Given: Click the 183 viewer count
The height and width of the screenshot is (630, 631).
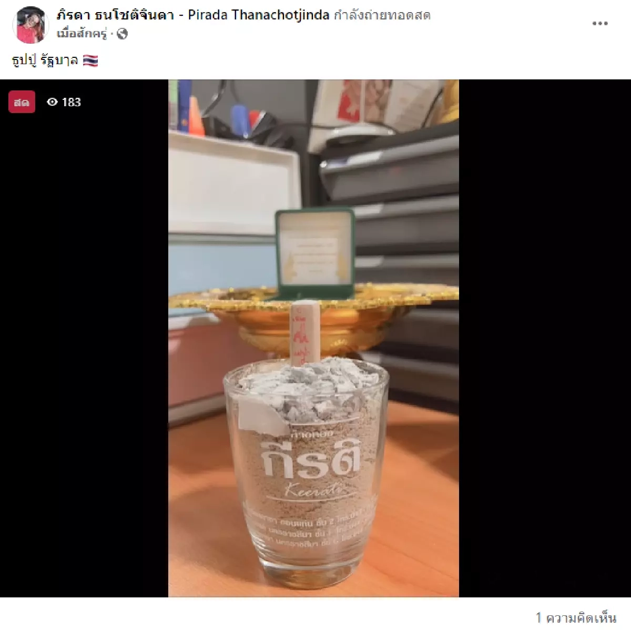Looking at the screenshot, I should click(72, 102).
